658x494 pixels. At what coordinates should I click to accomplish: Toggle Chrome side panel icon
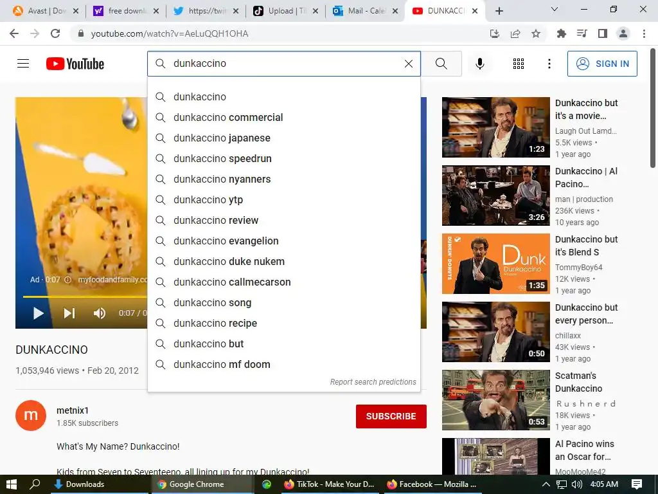point(603,33)
